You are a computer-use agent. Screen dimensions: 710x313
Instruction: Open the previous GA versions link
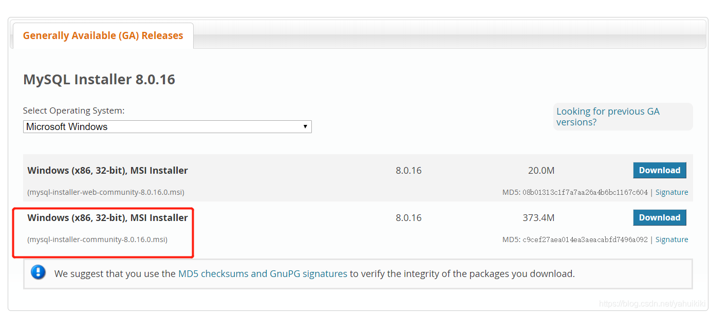tap(608, 117)
